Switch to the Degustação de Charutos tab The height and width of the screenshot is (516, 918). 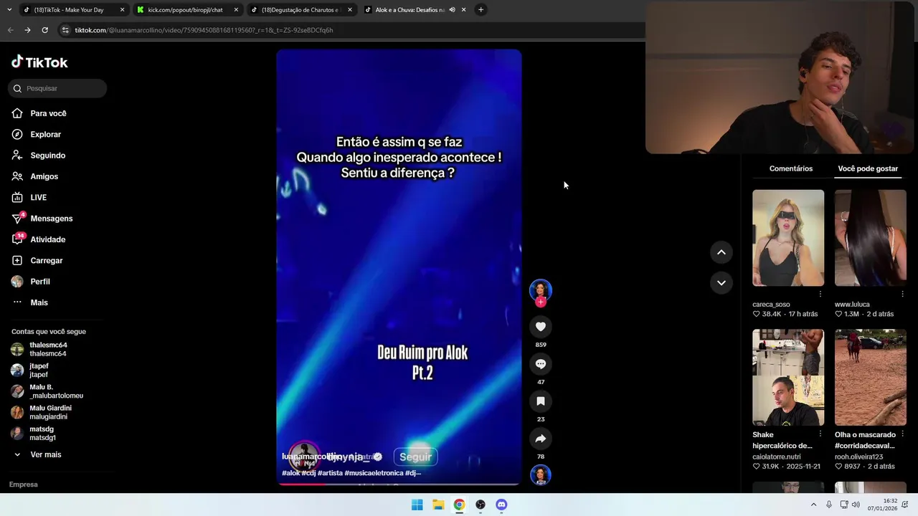pyautogui.click(x=300, y=9)
